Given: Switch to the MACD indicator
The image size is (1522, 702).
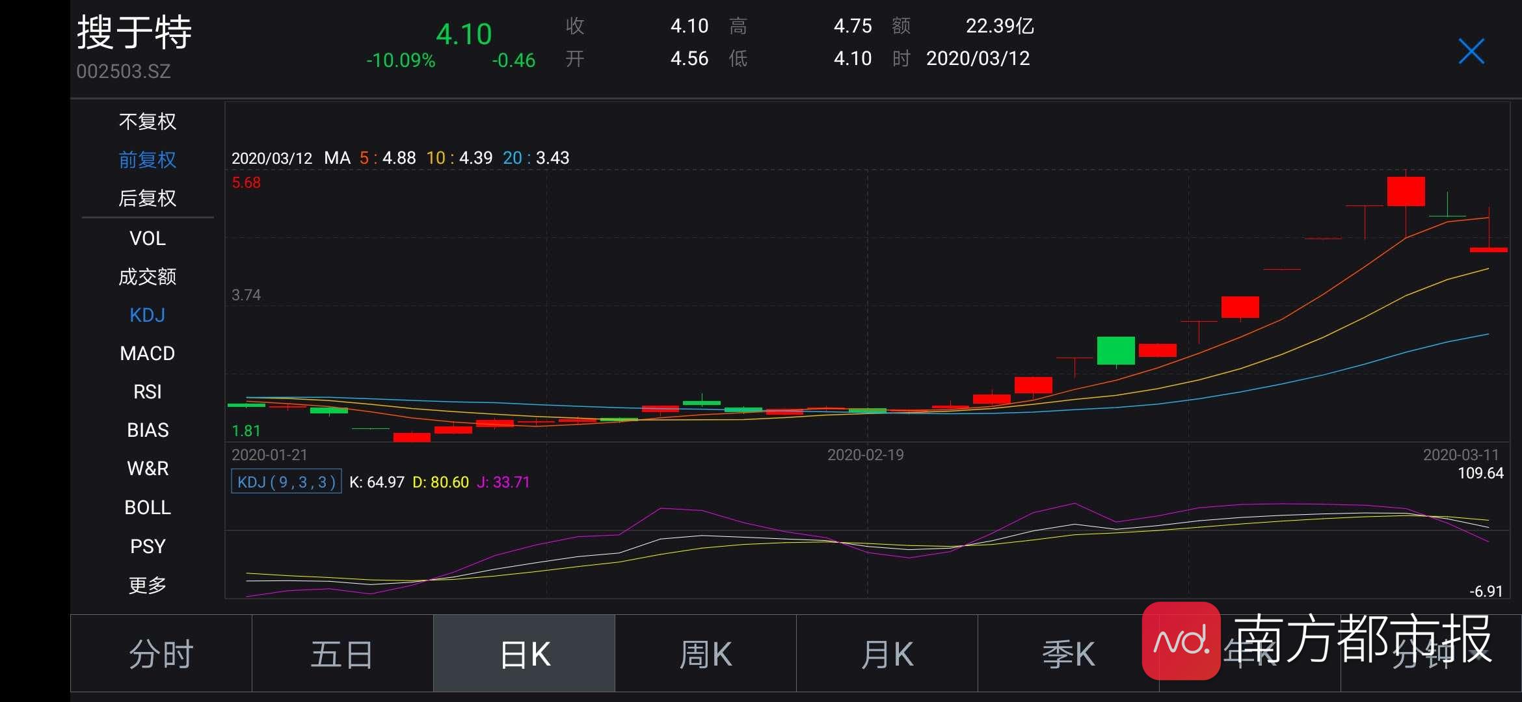Looking at the screenshot, I should 148,354.
